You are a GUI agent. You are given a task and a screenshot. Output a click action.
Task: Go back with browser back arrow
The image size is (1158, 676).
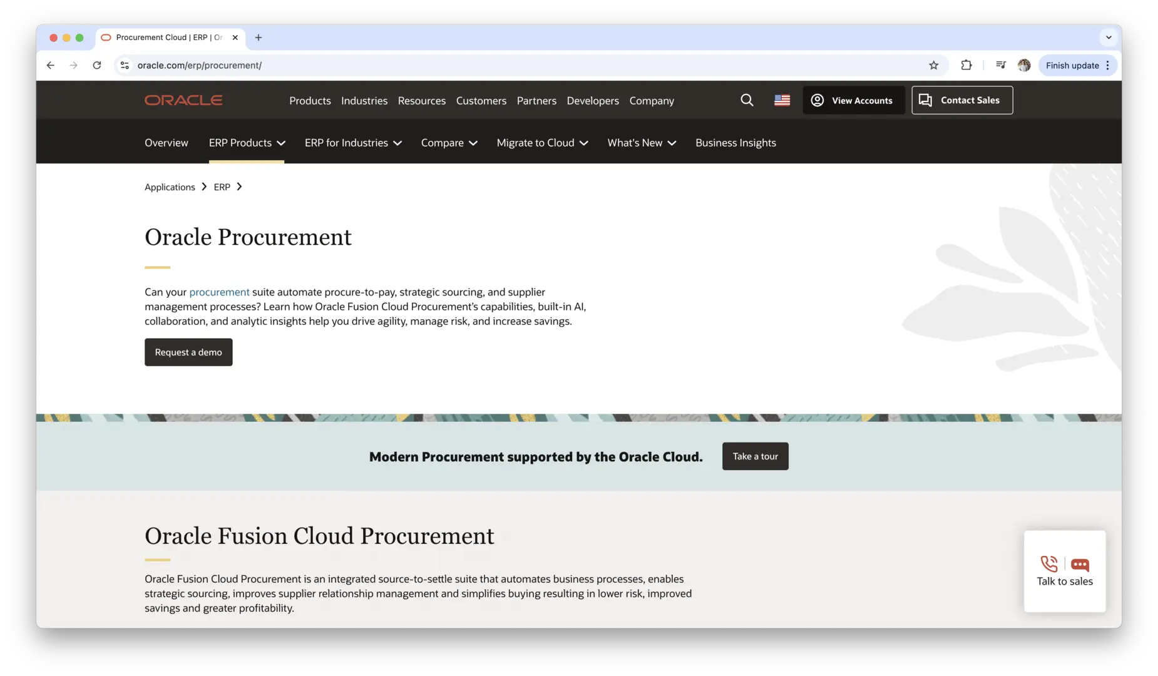pos(51,65)
